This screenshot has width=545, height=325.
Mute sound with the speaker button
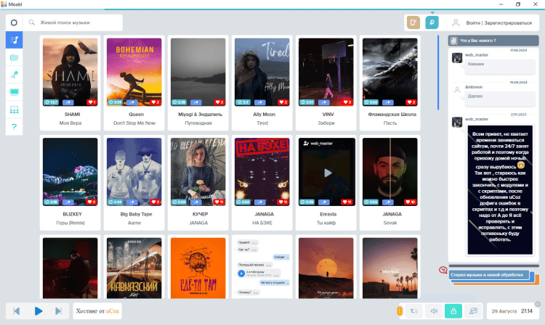pyautogui.click(x=433, y=310)
